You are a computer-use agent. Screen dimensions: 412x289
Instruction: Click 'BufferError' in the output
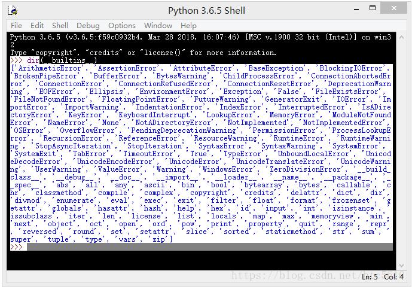[117, 76]
